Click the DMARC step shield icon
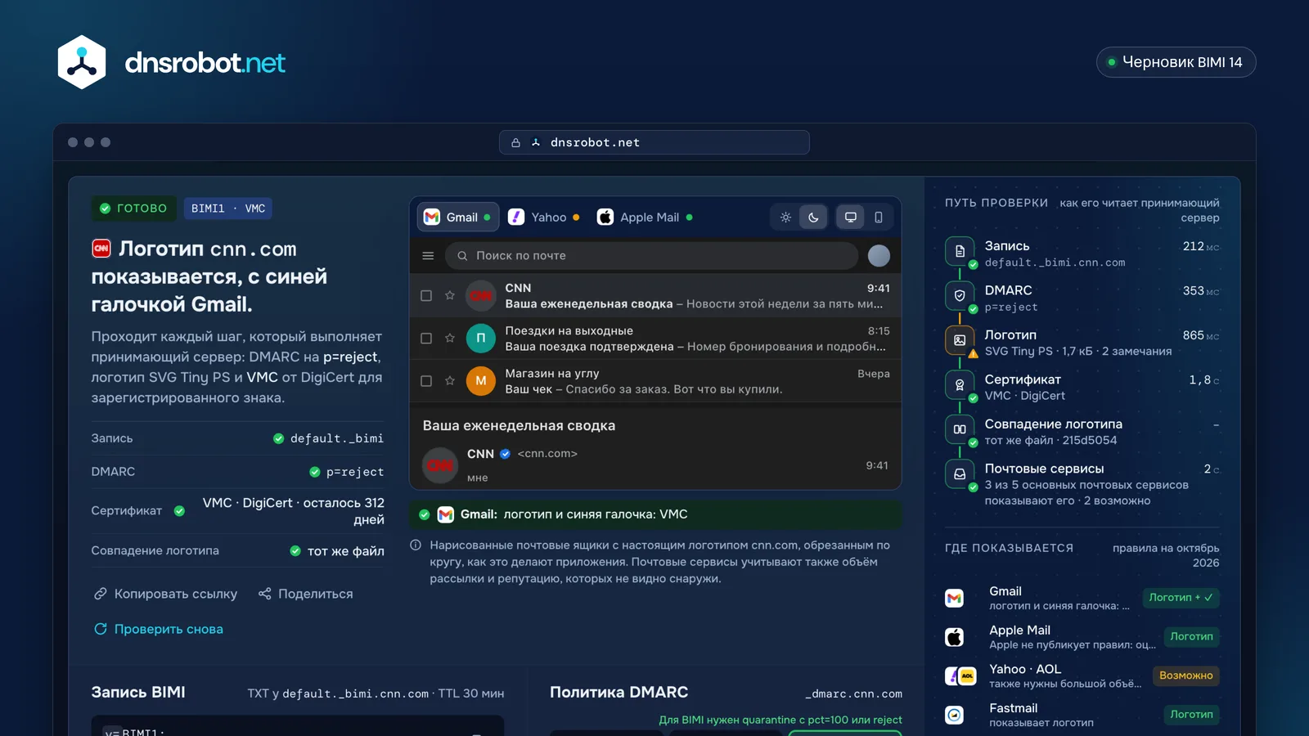The image size is (1309, 736). point(960,295)
